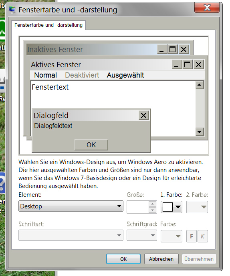Click the preview scrollbar up arrow
Image resolution: width=230 pixels, height=276 pixels.
(x=200, y=85)
